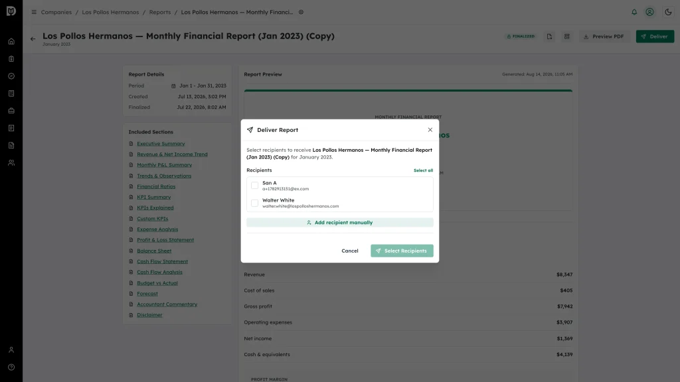Image resolution: width=680 pixels, height=382 pixels.
Task: Click Preview PDF button
Action: pyautogui.click(x=604, y=36)
